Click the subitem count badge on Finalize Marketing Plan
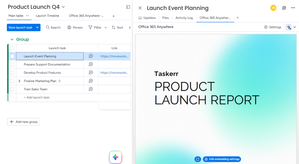This screenshot has height=164, width=299. tap(60, 81)
